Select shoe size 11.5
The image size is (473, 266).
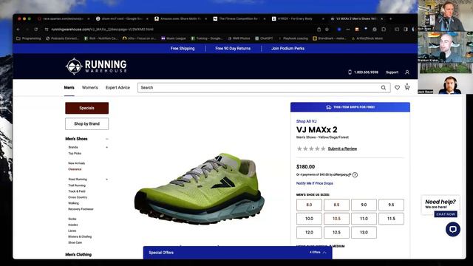tap(391, 219)
